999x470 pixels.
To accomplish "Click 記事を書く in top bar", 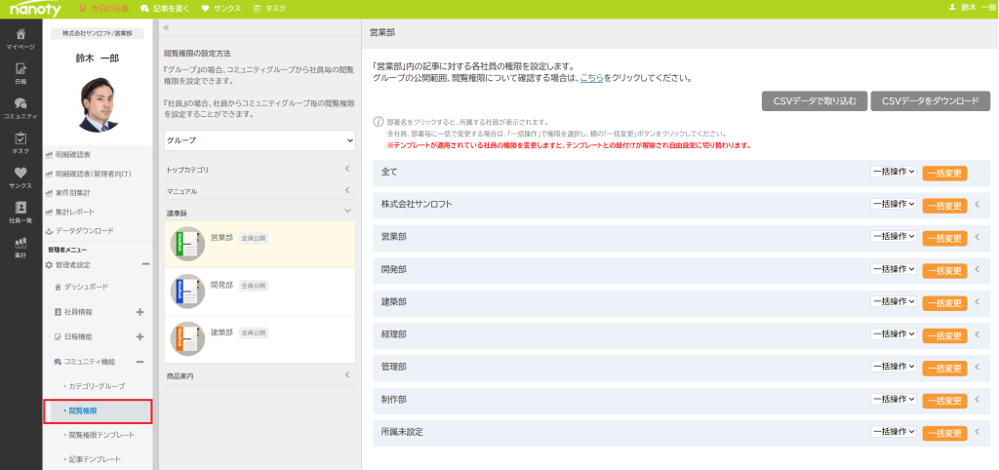I will (x=164, y=8).
